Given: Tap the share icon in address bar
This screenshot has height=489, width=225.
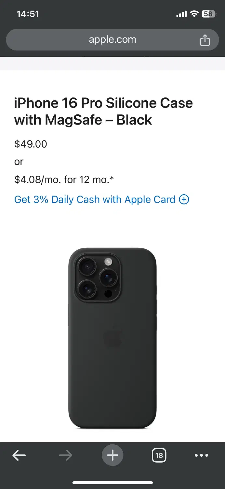Looking at the screenshot, I should [205, 40].
